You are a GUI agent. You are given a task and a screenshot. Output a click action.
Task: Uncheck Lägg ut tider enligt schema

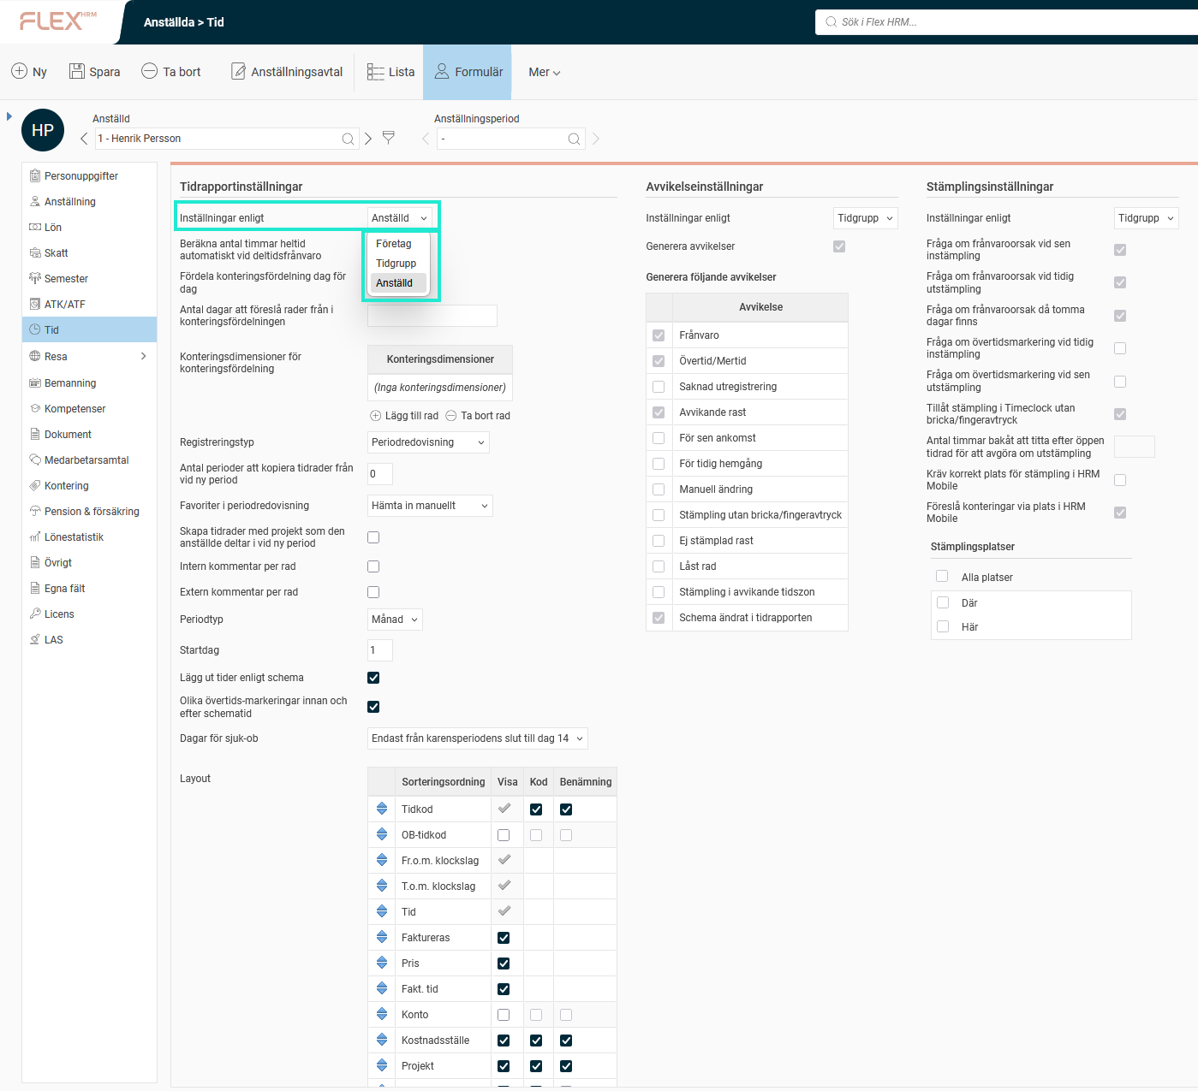click(373, 678)
